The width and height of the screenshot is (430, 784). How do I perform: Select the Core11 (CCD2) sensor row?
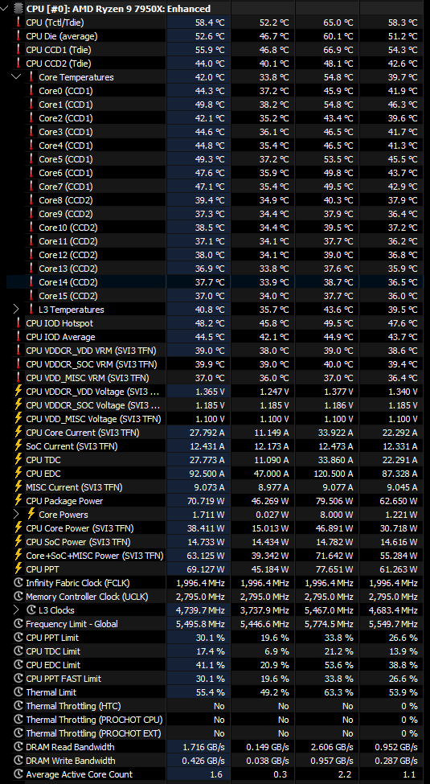(x=215, y=241)
